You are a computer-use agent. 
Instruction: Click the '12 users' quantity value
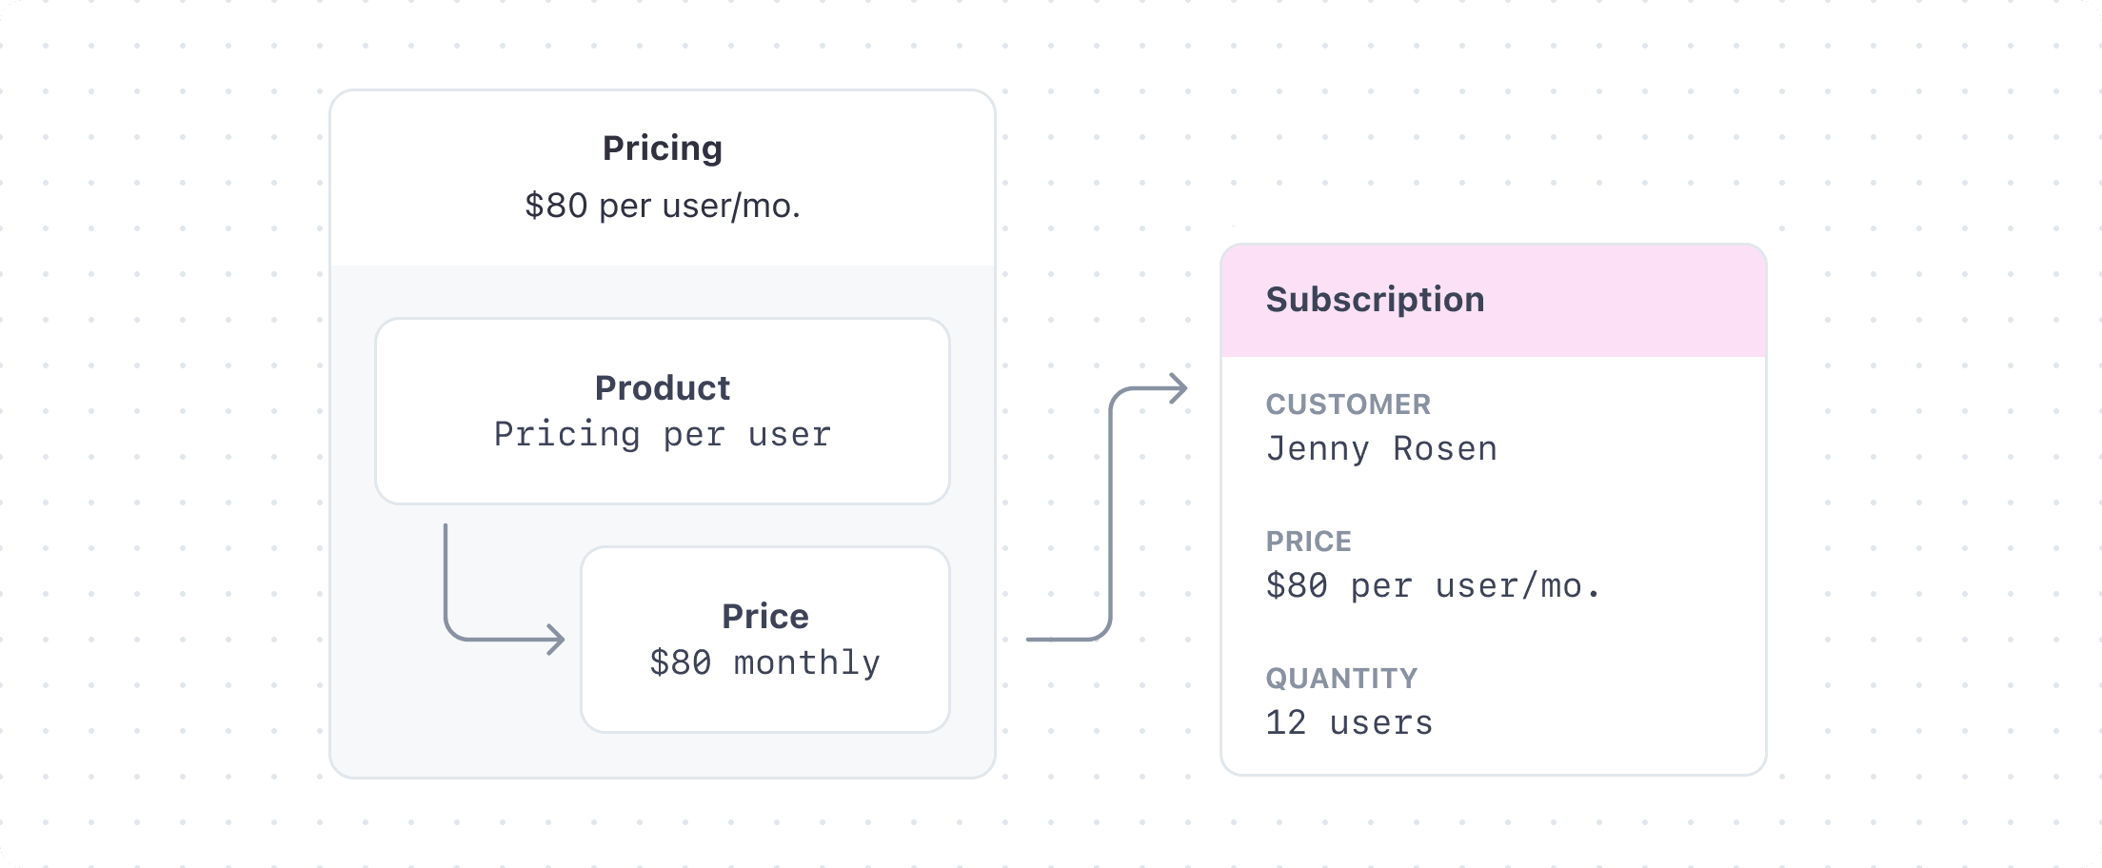pos(1348,723)
